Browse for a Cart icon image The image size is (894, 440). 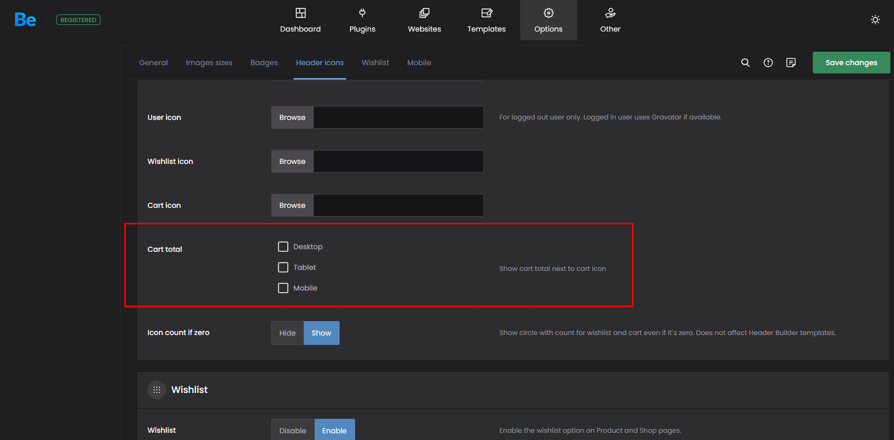292,205
